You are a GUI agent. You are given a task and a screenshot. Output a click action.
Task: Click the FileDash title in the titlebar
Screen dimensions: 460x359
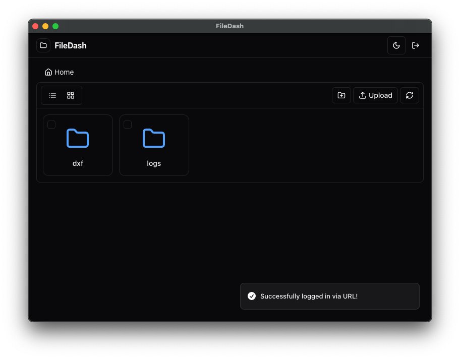tap(229, 26)
